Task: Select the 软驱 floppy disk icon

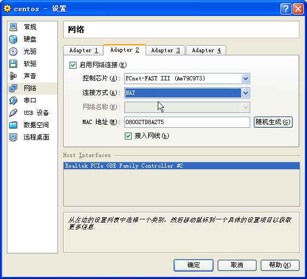Action: [13, 64]
